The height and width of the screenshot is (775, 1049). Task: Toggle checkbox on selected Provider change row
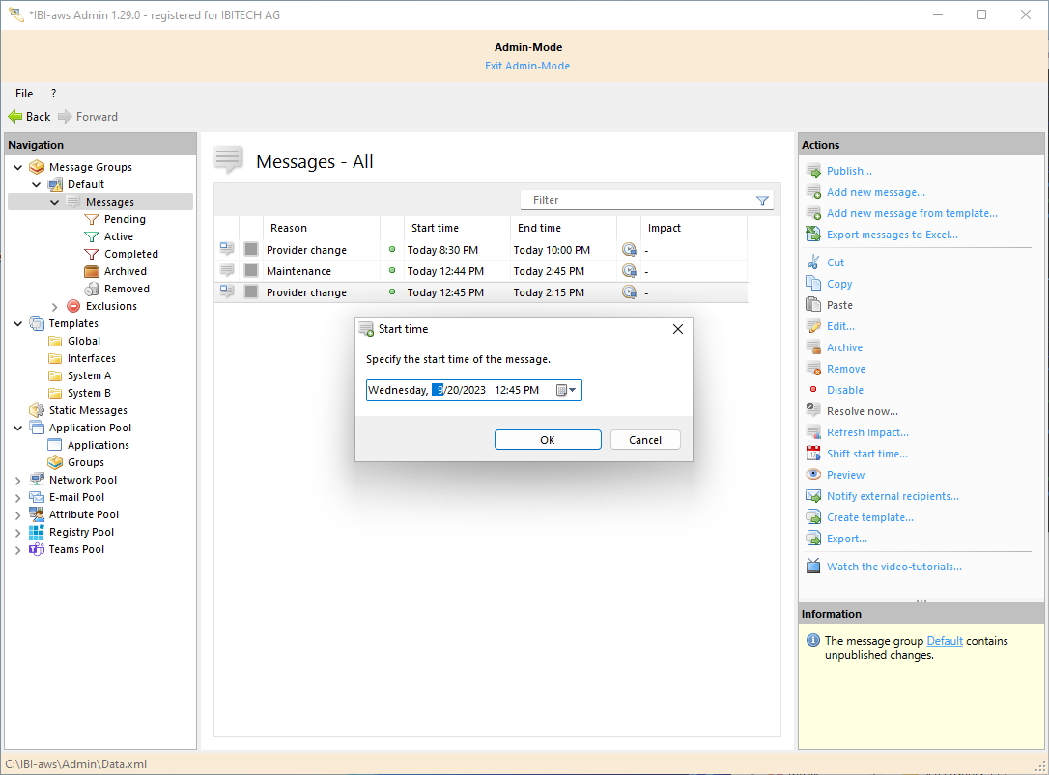251,292
